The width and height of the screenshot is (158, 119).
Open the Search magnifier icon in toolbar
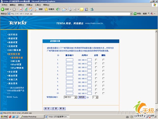(x=37, y=9)
